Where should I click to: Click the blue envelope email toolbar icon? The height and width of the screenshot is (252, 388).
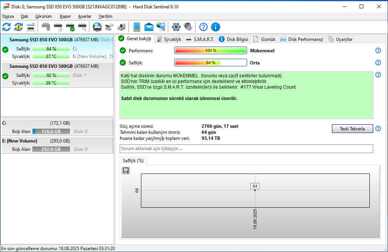click(149, 27)
